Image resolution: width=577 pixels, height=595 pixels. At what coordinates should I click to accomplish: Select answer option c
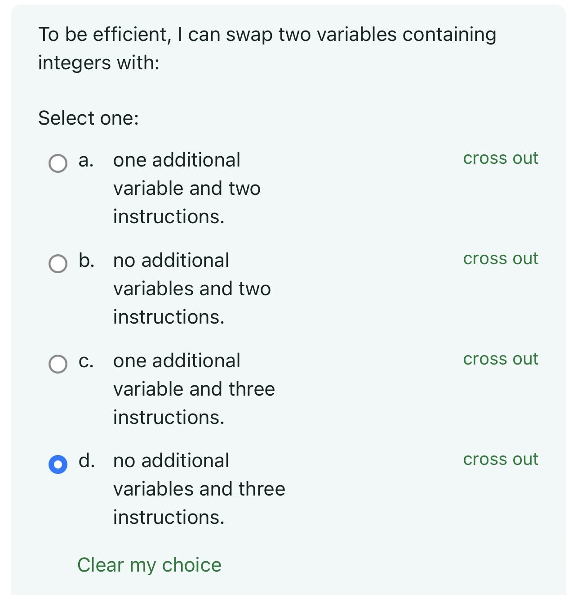[58, 364]
